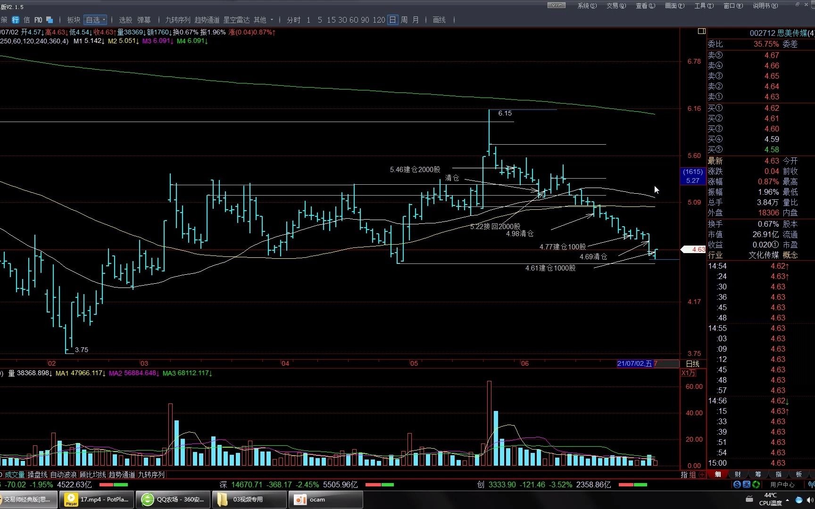Open 交易(Q) menu
Screen dimensions: 815x509
coord(616,6)
